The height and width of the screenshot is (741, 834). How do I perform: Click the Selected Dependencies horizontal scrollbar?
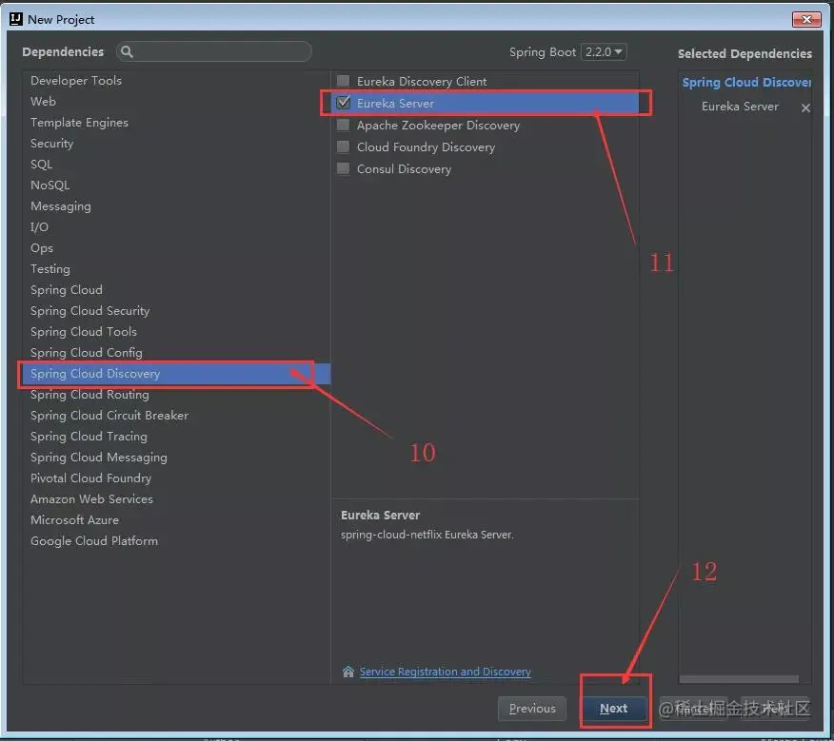739,679
